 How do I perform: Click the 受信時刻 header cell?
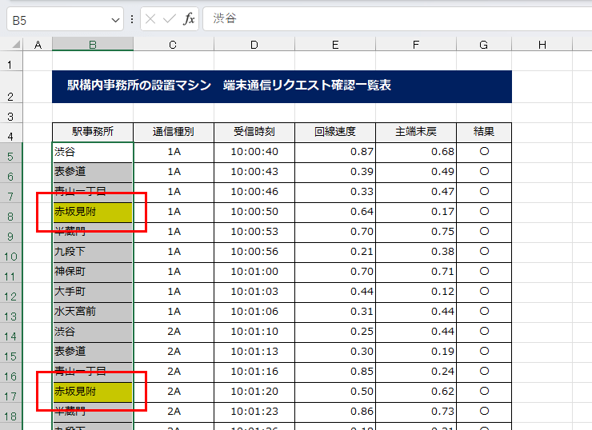pos(254,132)
